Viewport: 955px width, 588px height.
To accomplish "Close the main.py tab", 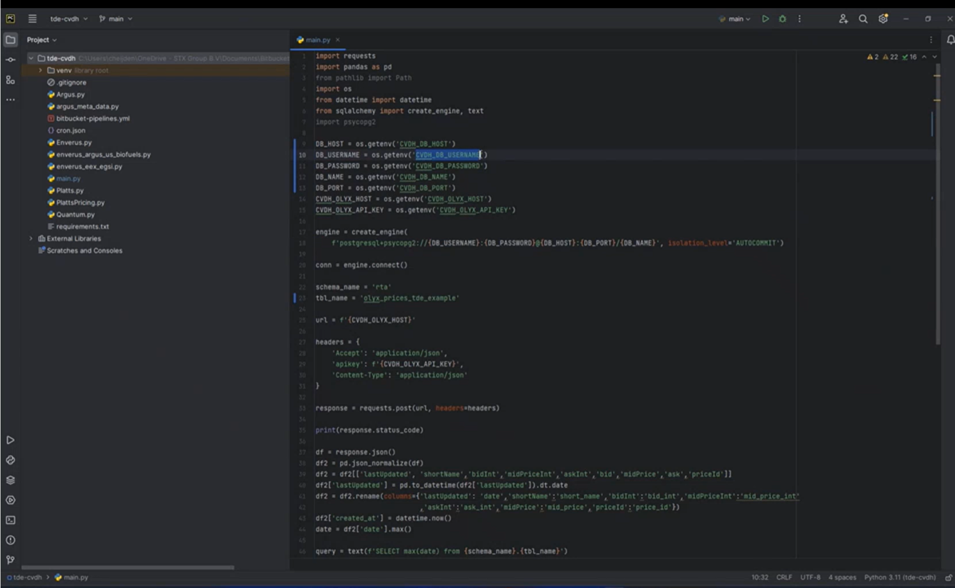I will (338, 40).
